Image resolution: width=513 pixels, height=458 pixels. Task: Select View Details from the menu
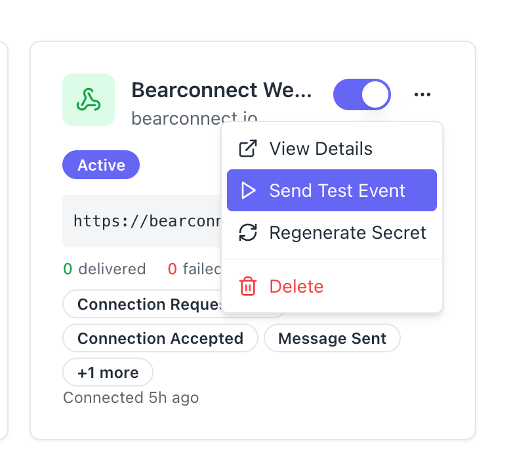click(x=320, y=148)
